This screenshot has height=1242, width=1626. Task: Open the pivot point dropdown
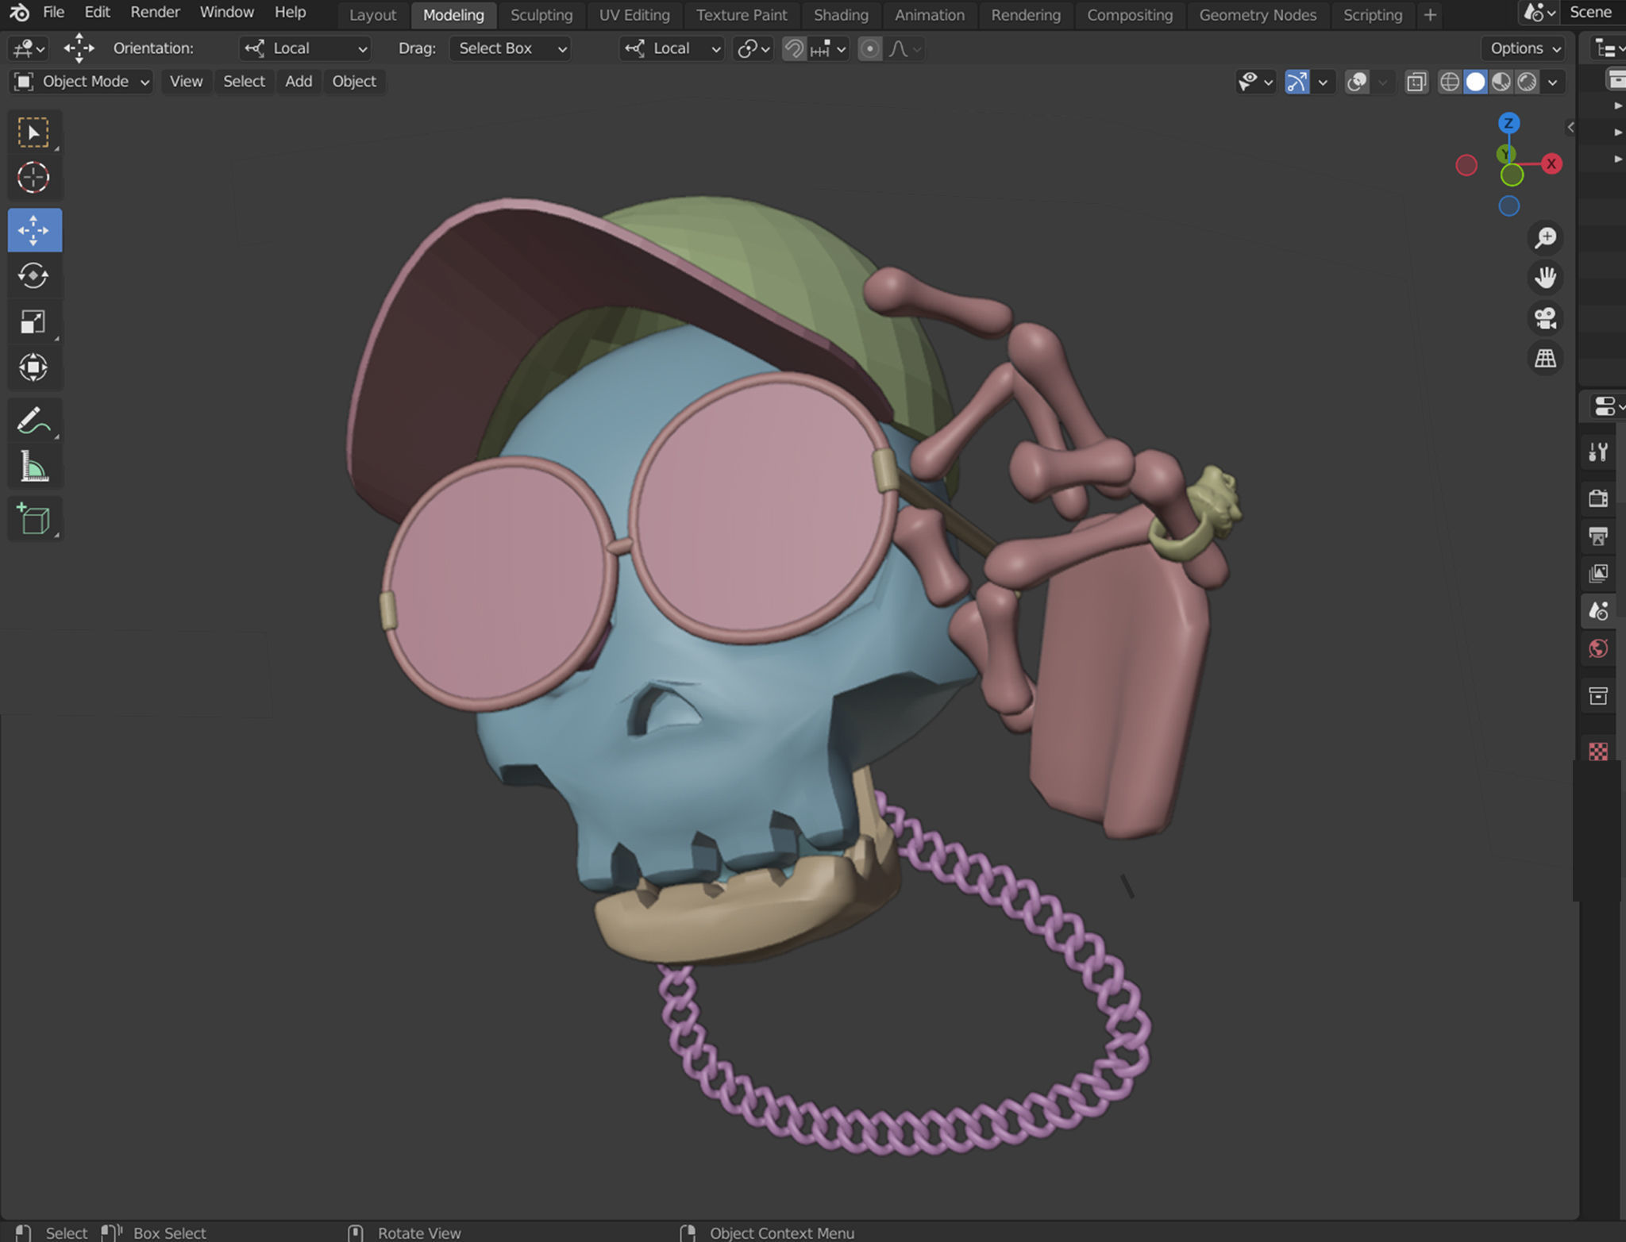753,49
